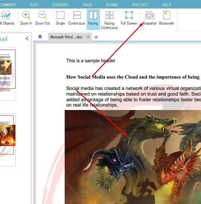
Task: Open the PROTECT ribbon tab
Action: coord(140,5)
